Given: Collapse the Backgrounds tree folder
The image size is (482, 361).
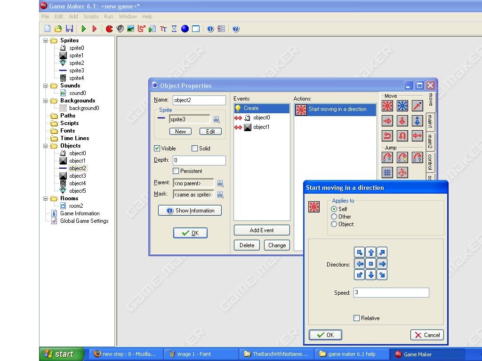Looking at the screenshot, I should click(x=46, y=101).
